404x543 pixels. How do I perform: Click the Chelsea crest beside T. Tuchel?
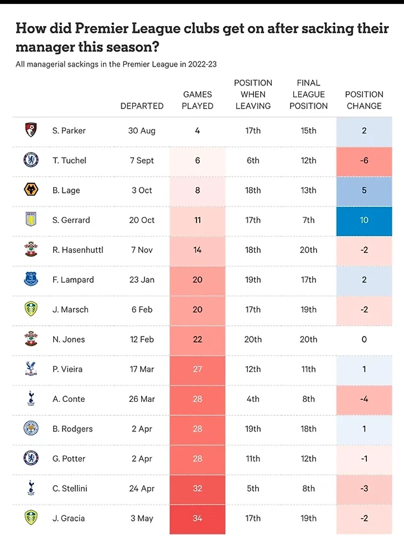pos(31,160)
